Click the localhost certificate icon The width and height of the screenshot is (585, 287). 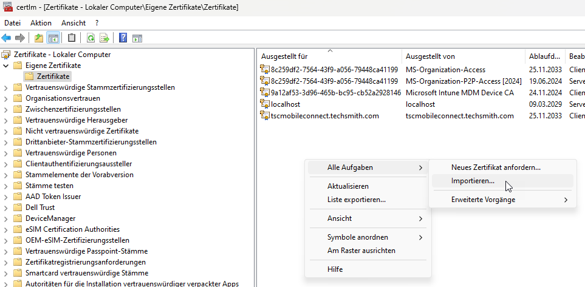pos(265,104)
